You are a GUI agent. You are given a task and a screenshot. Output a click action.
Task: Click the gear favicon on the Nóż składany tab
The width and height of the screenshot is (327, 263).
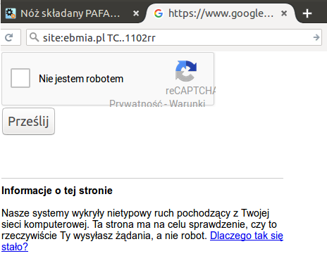click(x=11, y=13)
